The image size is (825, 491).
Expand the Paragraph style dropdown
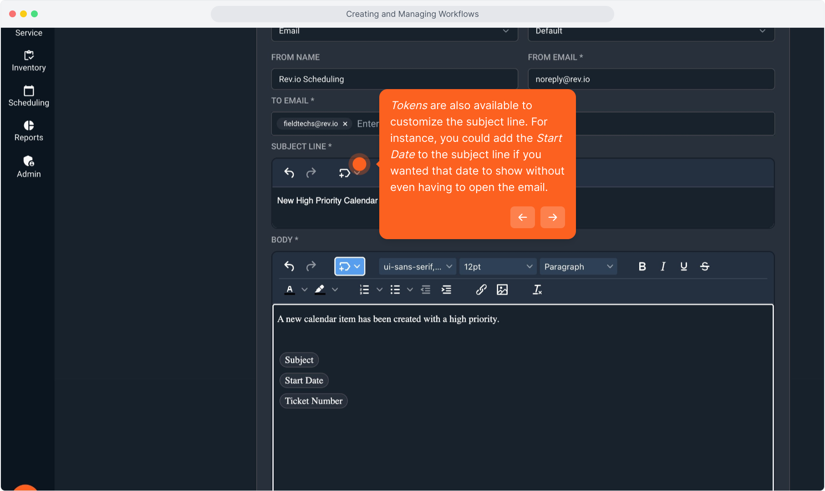pos(578,266)
